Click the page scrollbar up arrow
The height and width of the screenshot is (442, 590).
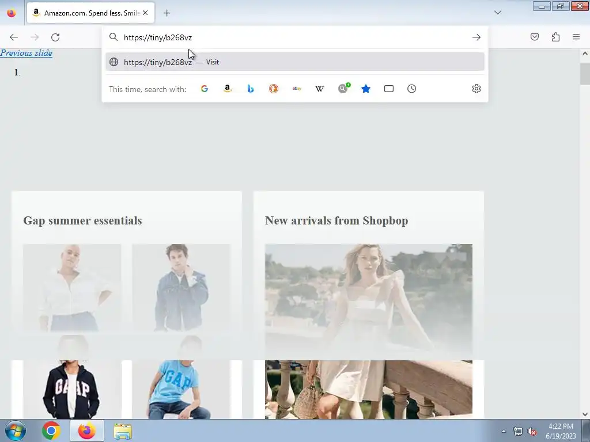tap(585, 54)
